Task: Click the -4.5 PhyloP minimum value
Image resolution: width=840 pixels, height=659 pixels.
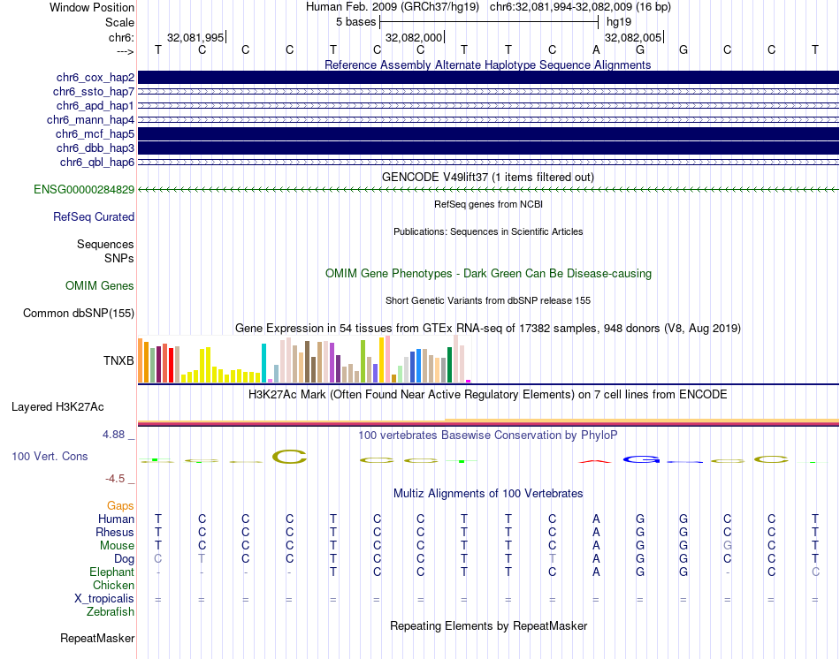Action: coord(115,479)
